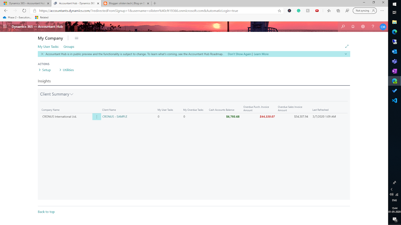Dismiss the public preview notification banner

[x=42, y=54]
